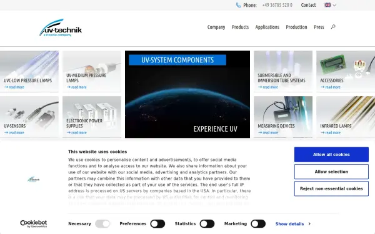Screen dimensions: 375x234
Task: Click the UV-System Components heading
Action: pos(177,60)
